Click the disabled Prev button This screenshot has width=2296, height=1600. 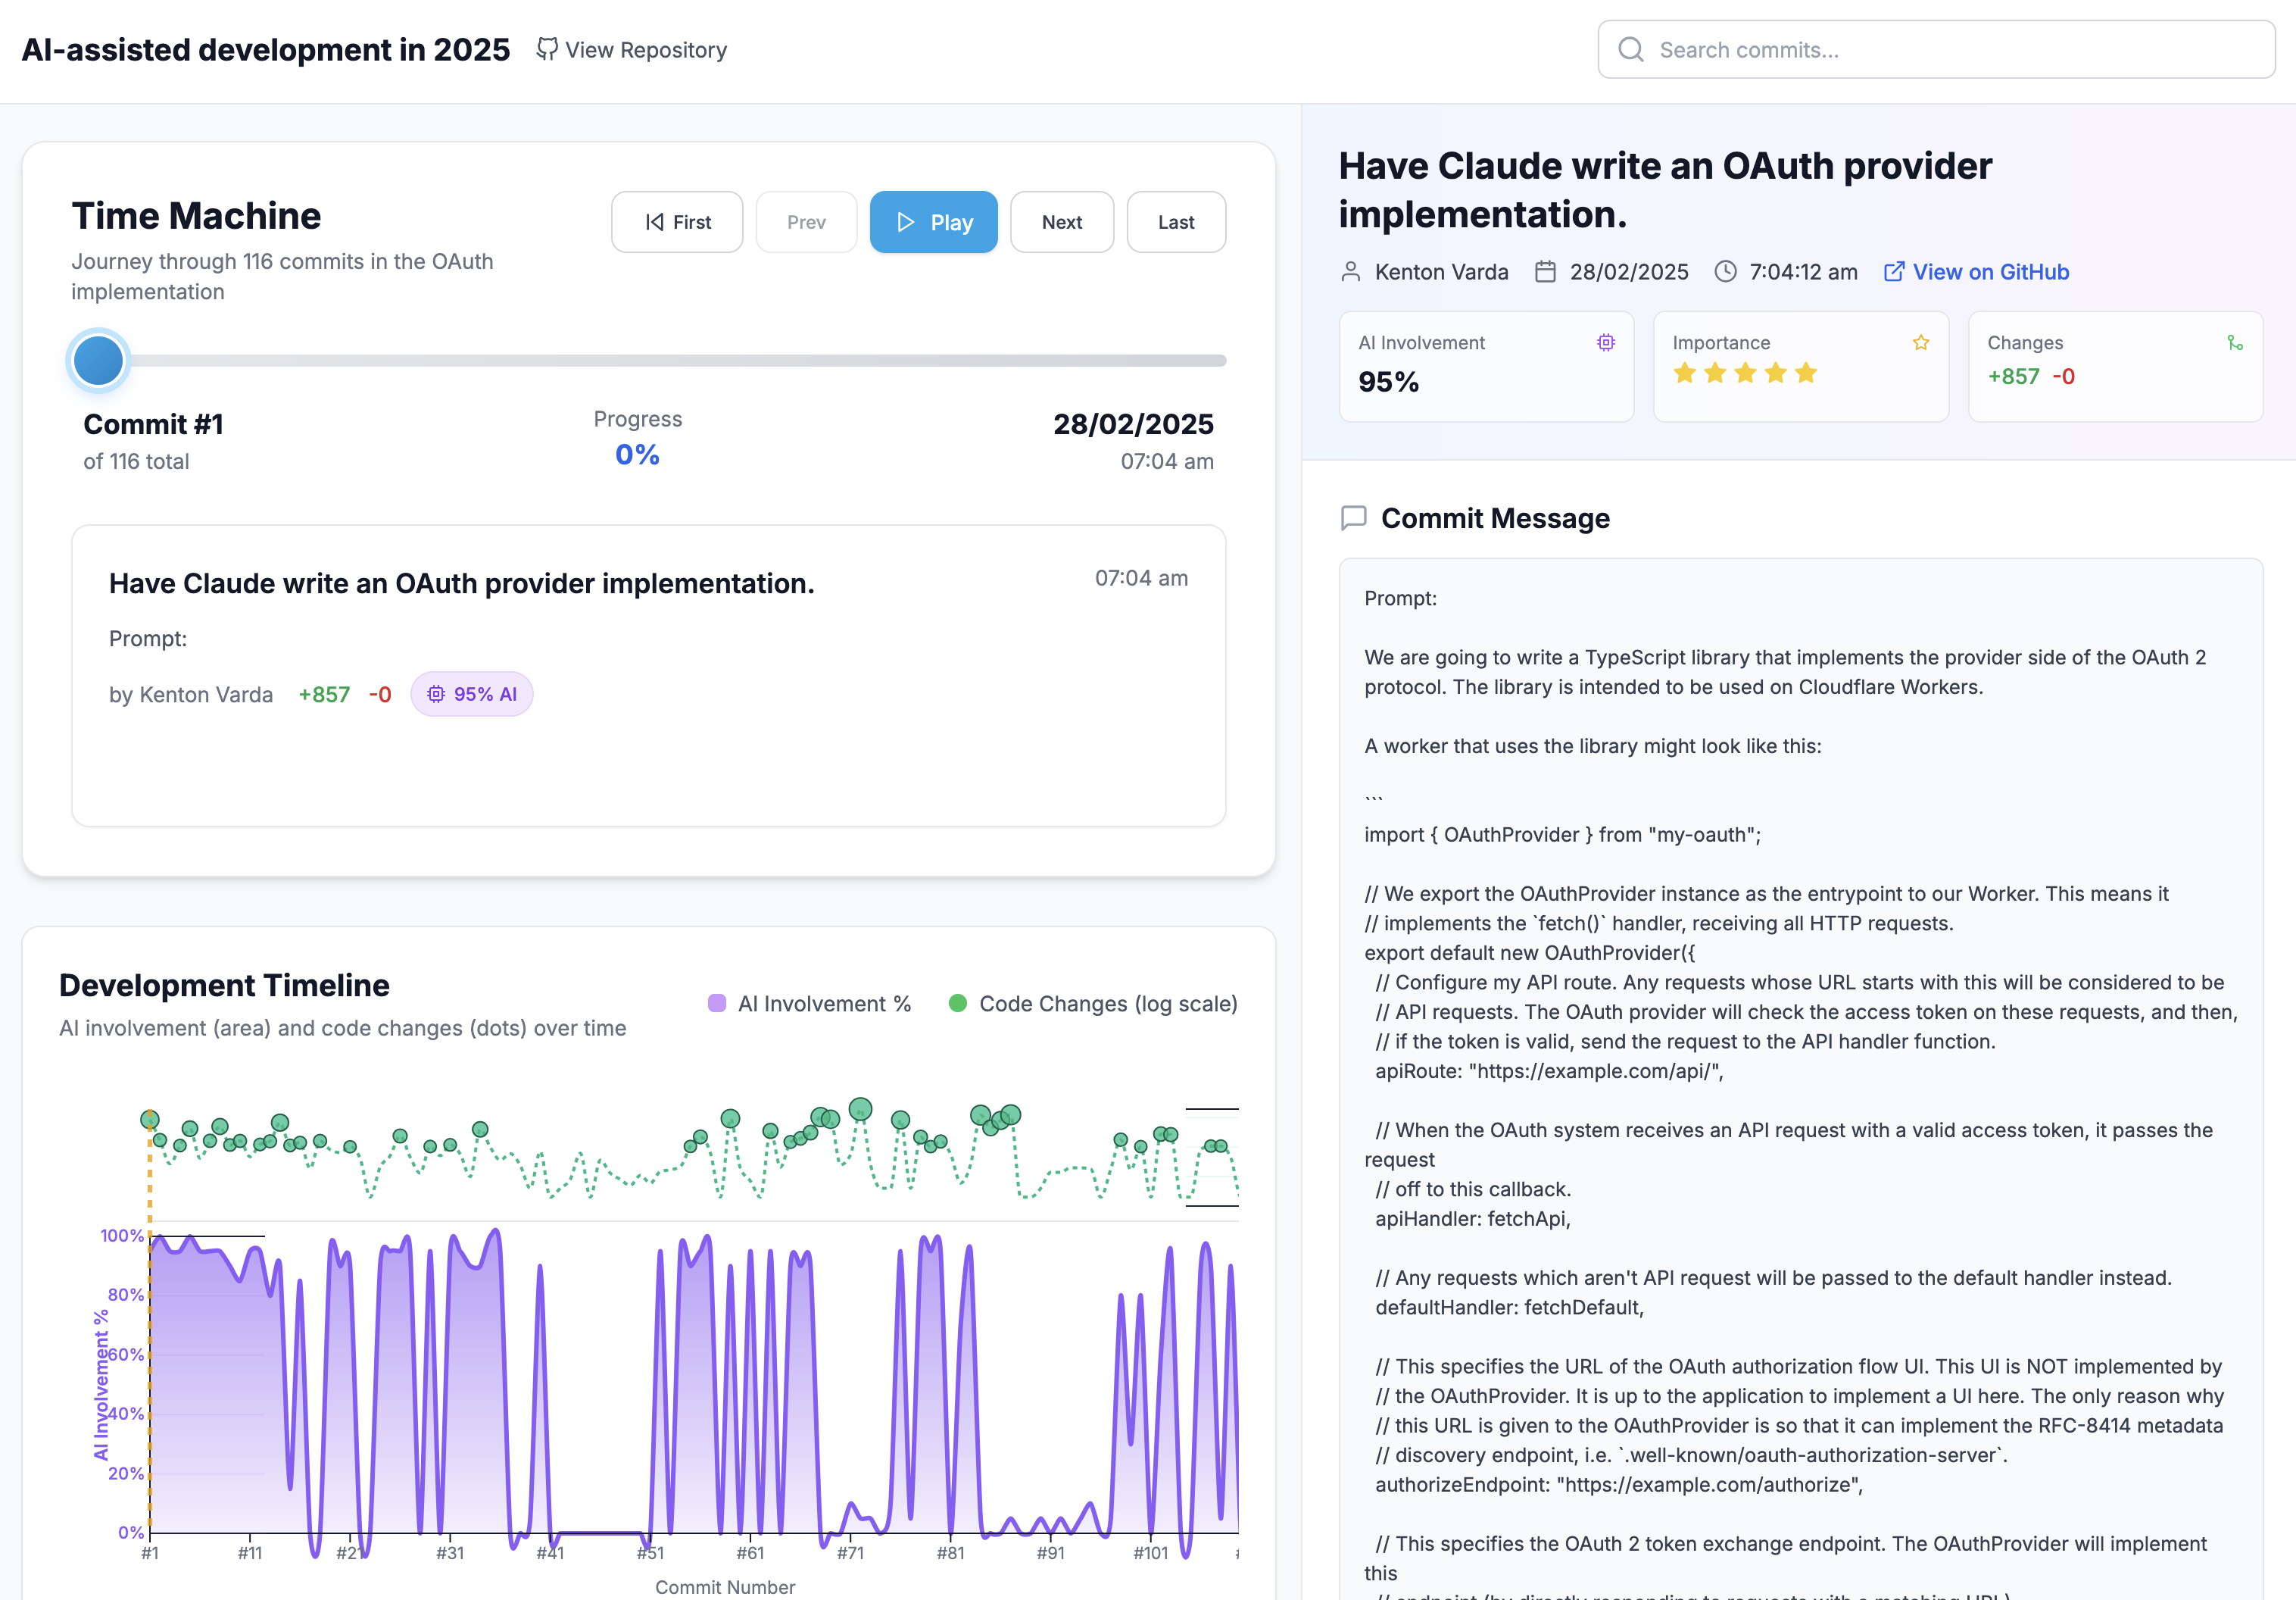click(806, 222)
